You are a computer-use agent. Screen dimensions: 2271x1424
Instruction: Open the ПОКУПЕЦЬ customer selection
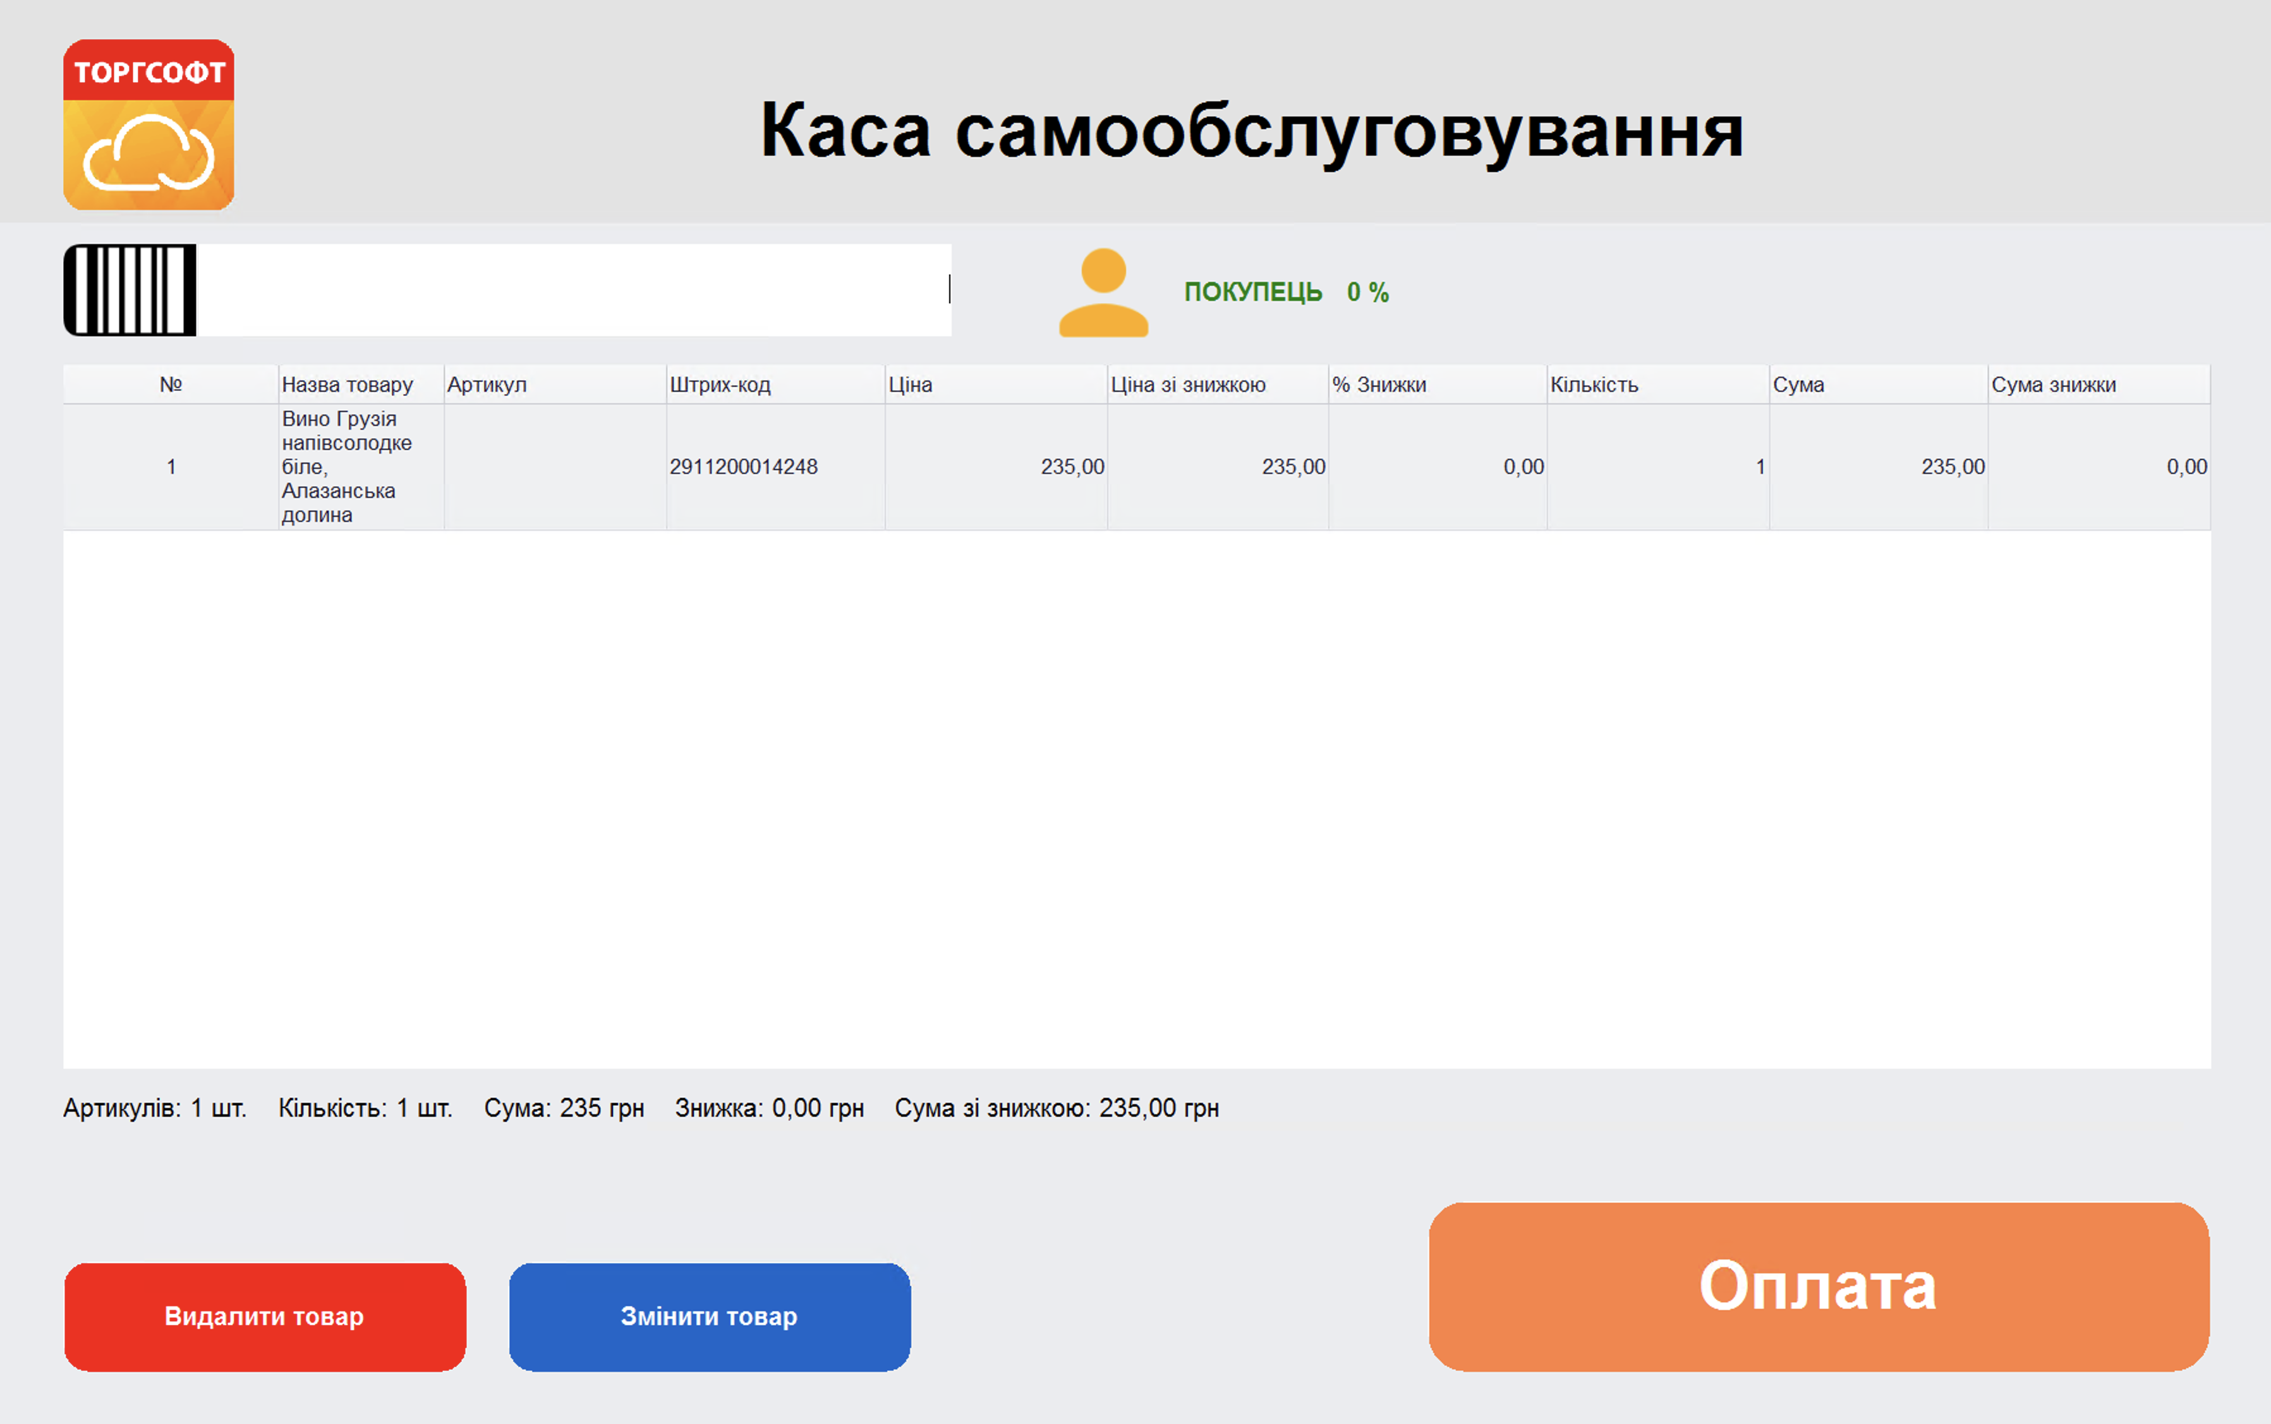coord(1254,292)
